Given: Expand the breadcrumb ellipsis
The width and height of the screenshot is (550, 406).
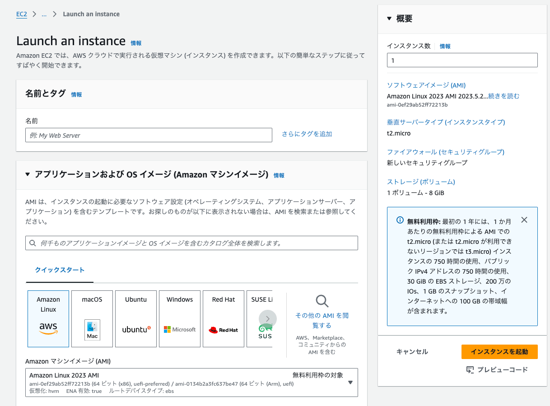Looking at the screenshot, I should 44,14.
